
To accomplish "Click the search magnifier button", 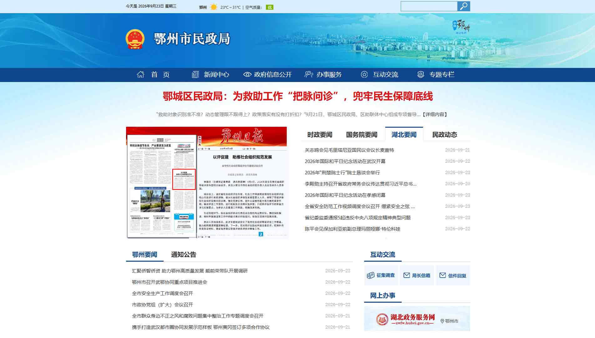I will [464, 6].
